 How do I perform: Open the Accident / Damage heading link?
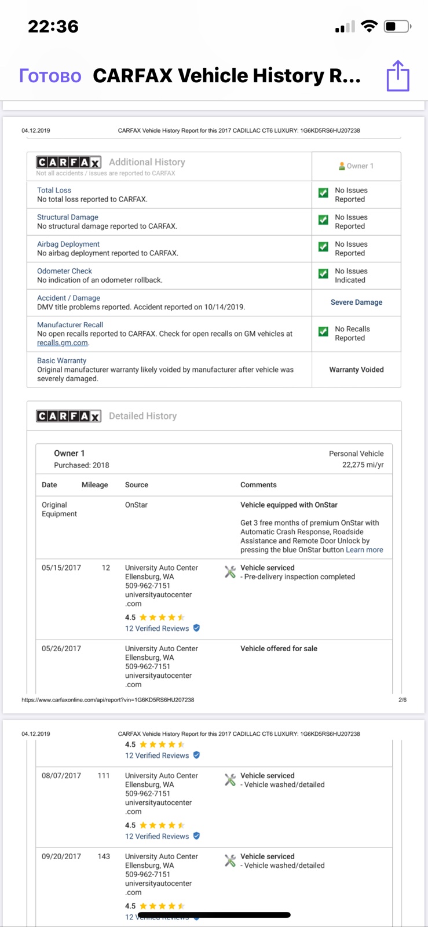tap(68, 298)
